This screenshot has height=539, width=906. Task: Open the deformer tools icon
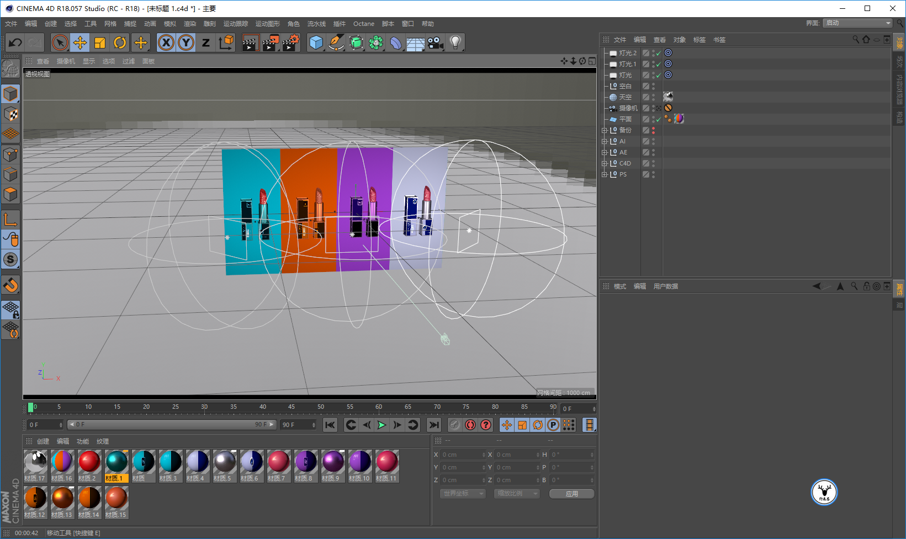coord(396,42)
